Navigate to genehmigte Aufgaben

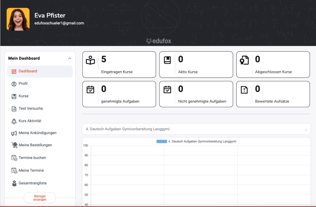[x=91, y=90]
